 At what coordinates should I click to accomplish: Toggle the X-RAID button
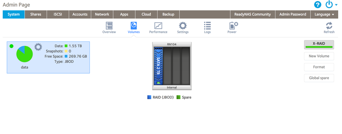pos(319,45)
